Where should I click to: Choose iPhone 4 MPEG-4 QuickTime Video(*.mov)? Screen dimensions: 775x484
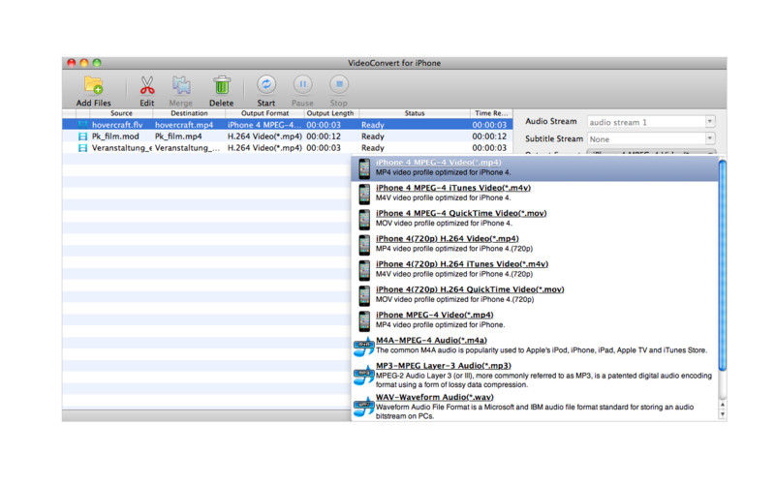click(461, 213)
